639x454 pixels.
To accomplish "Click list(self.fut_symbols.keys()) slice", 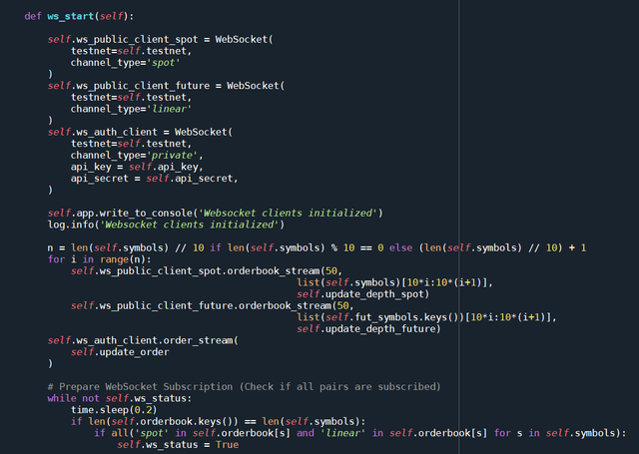I will (x=426, y=317).
